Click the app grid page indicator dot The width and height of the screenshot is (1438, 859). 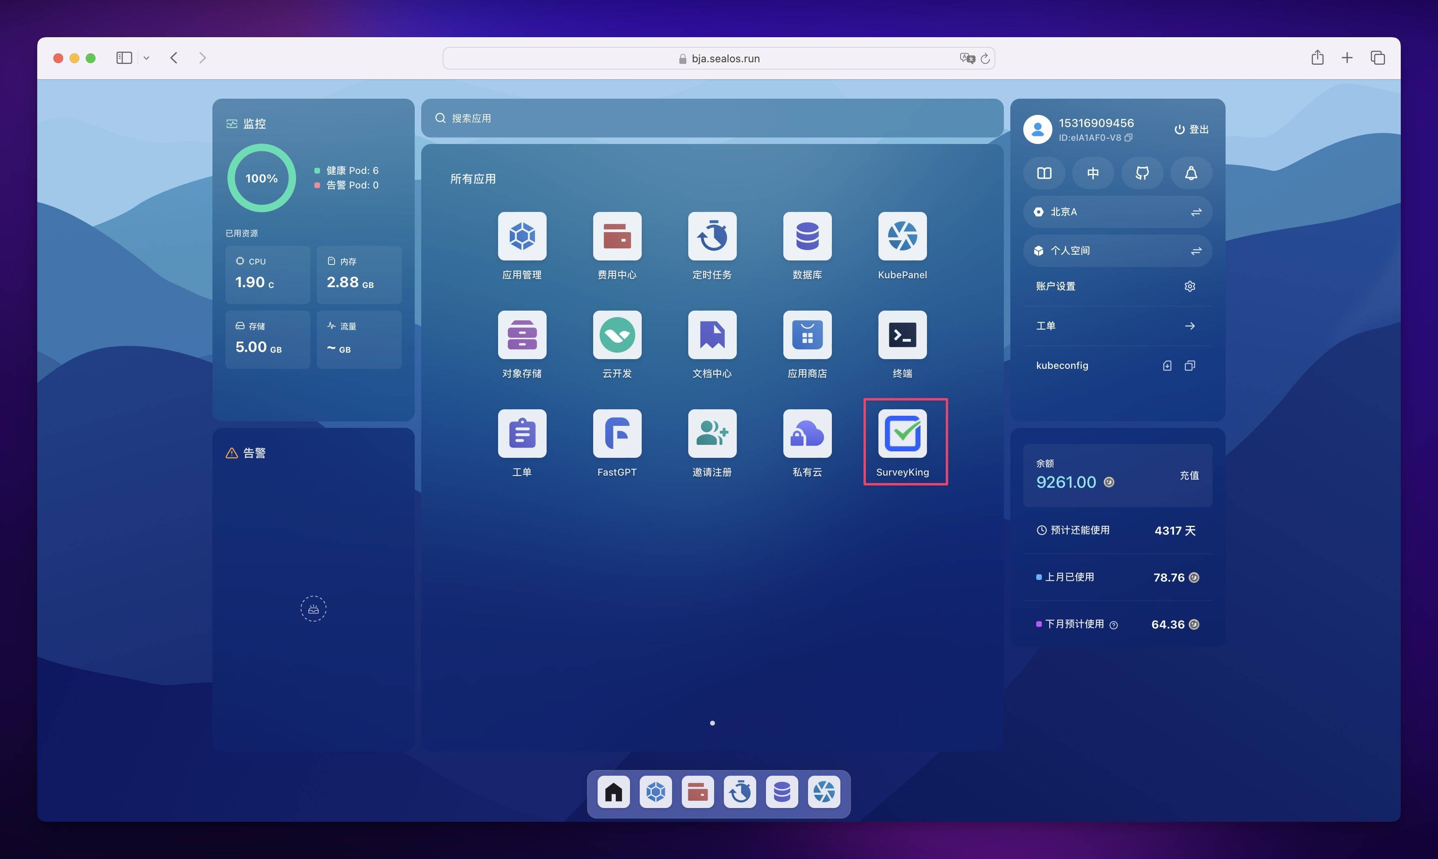tap(712, 723)
